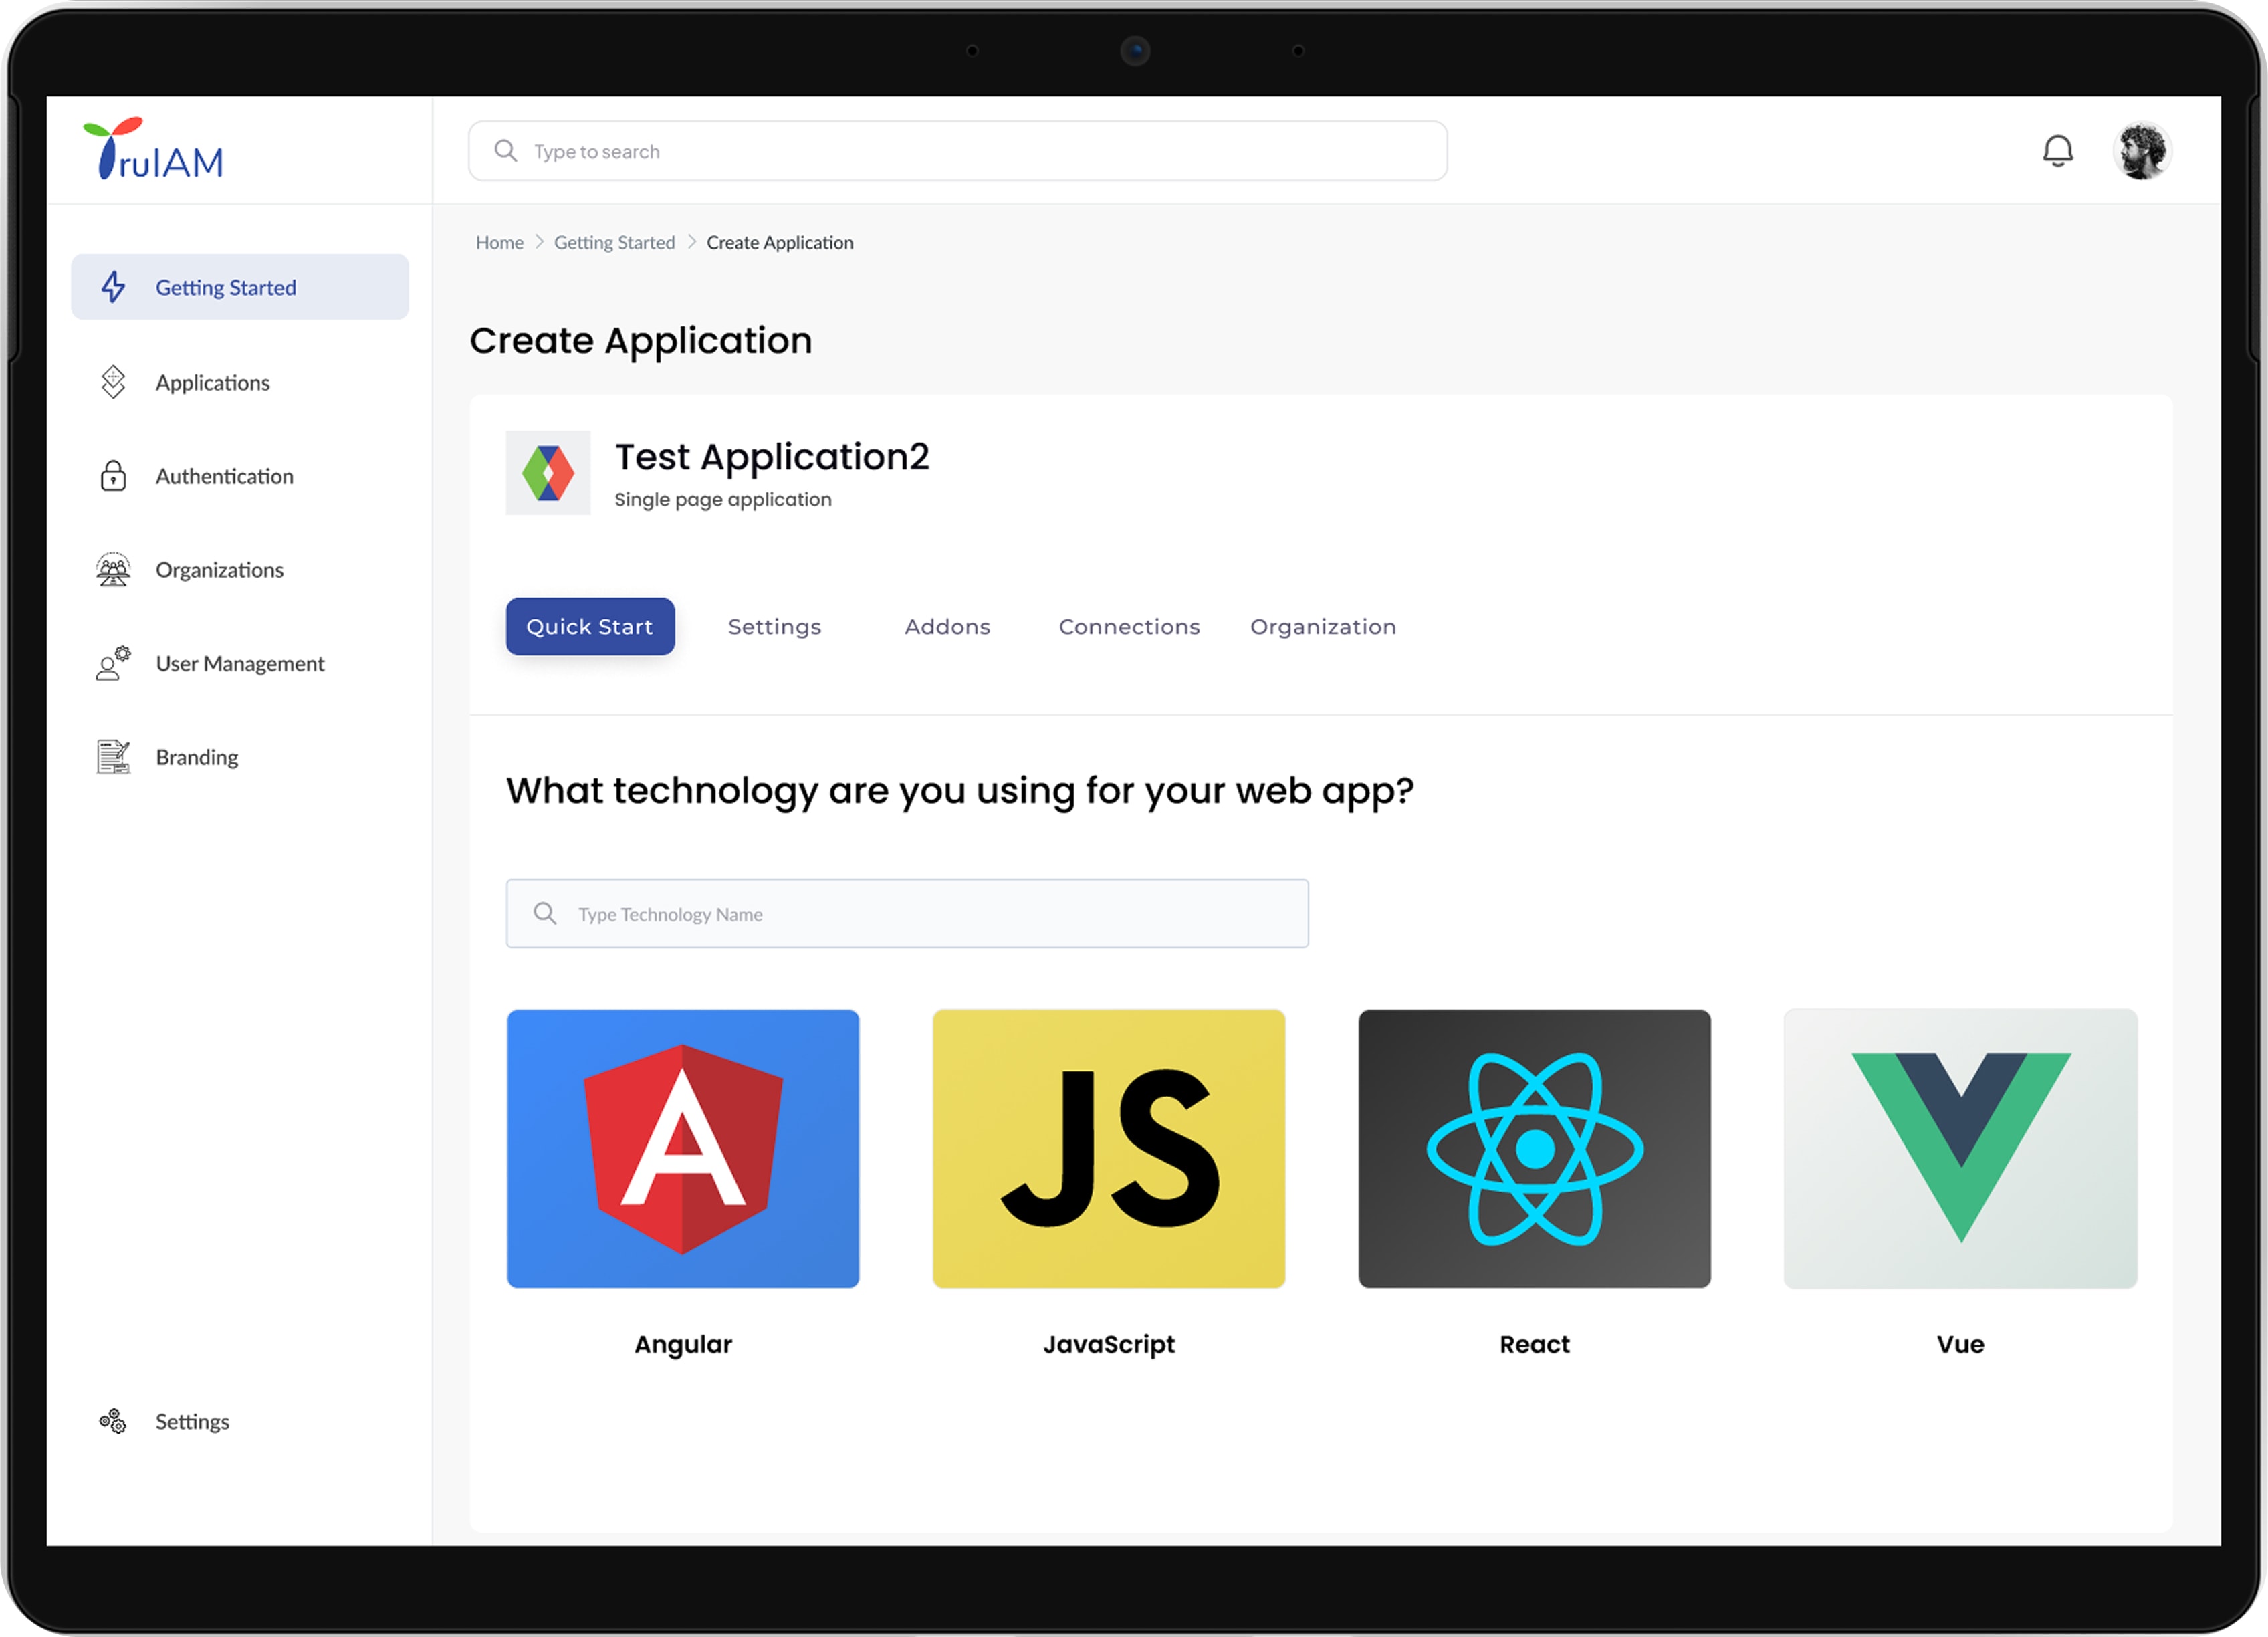Click Getting Started breadcrumb link
Image resolution: width=2268 pixels, height=1637 pixels.
coord(614,243)
